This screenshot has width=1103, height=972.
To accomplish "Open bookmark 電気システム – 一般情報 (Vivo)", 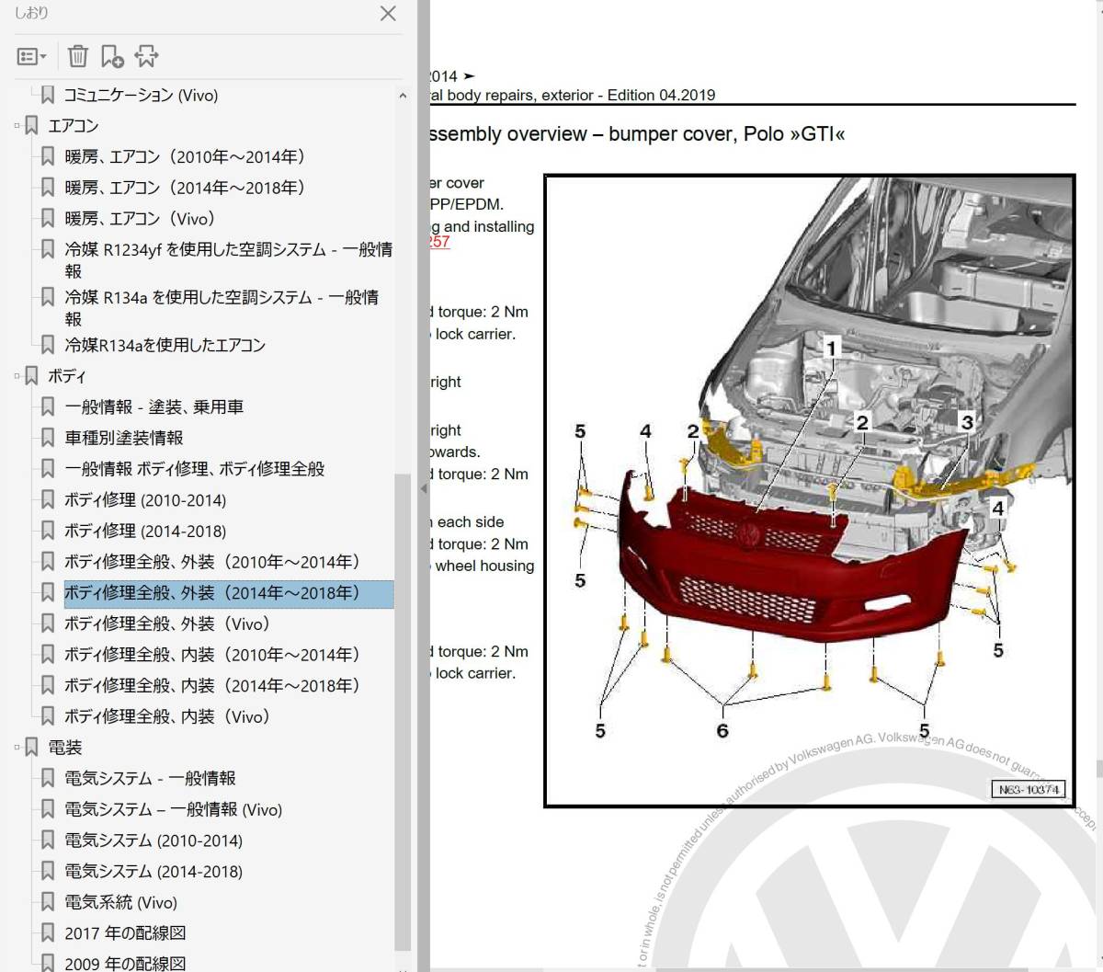I will coord(173,809).
